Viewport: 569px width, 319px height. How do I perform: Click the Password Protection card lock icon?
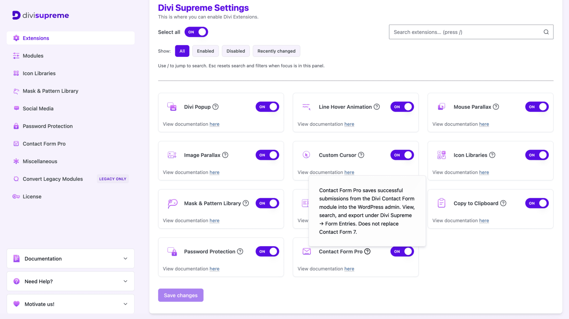coord(172,252)
